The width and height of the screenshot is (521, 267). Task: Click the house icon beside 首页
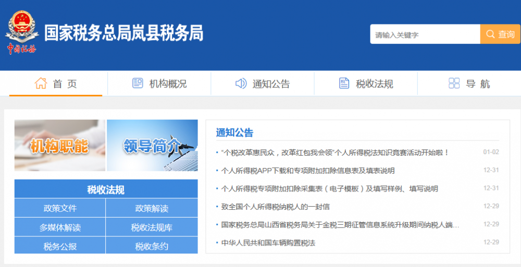coord(41,83)
